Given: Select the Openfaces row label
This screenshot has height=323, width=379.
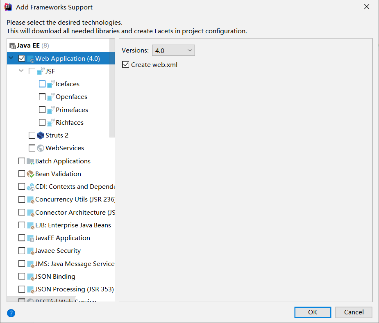Looking at the screenshot, I should (71, 97).
